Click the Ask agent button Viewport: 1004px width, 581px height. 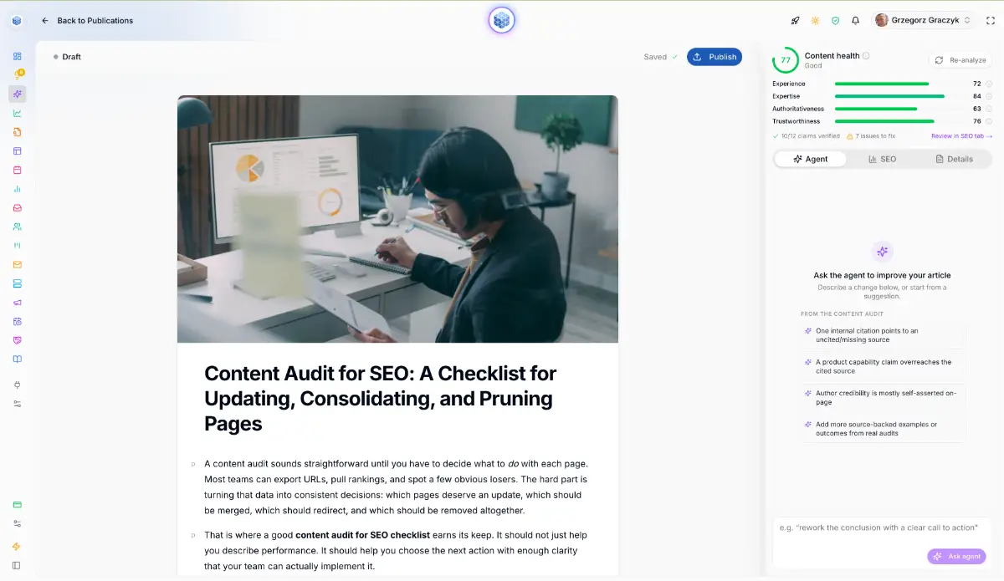click(x=956, y=556)
